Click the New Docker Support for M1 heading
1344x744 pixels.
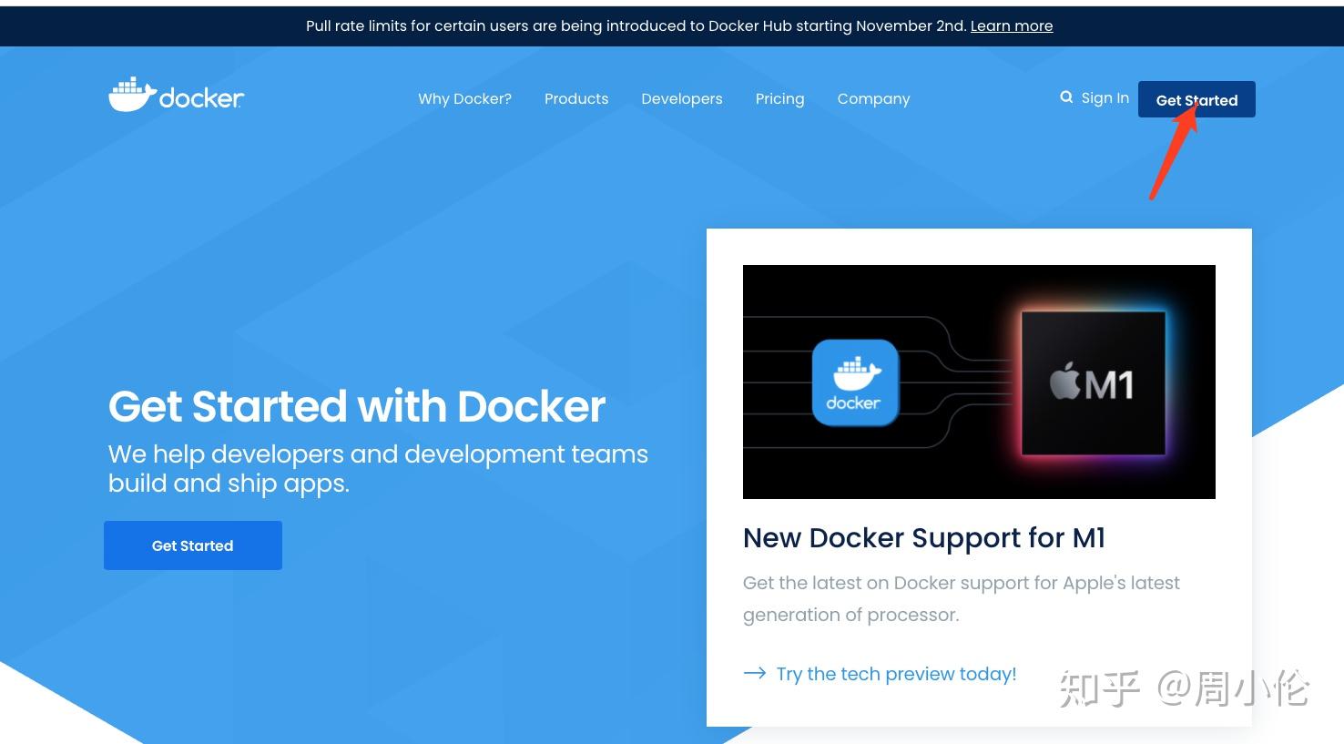(923, 537)
